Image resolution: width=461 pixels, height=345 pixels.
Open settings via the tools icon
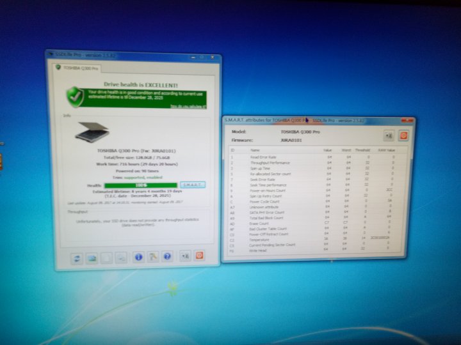(152, 257)
